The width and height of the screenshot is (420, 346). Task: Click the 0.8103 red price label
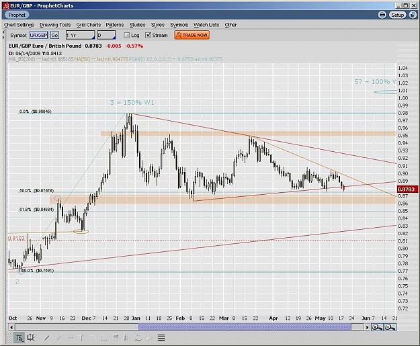16,238
